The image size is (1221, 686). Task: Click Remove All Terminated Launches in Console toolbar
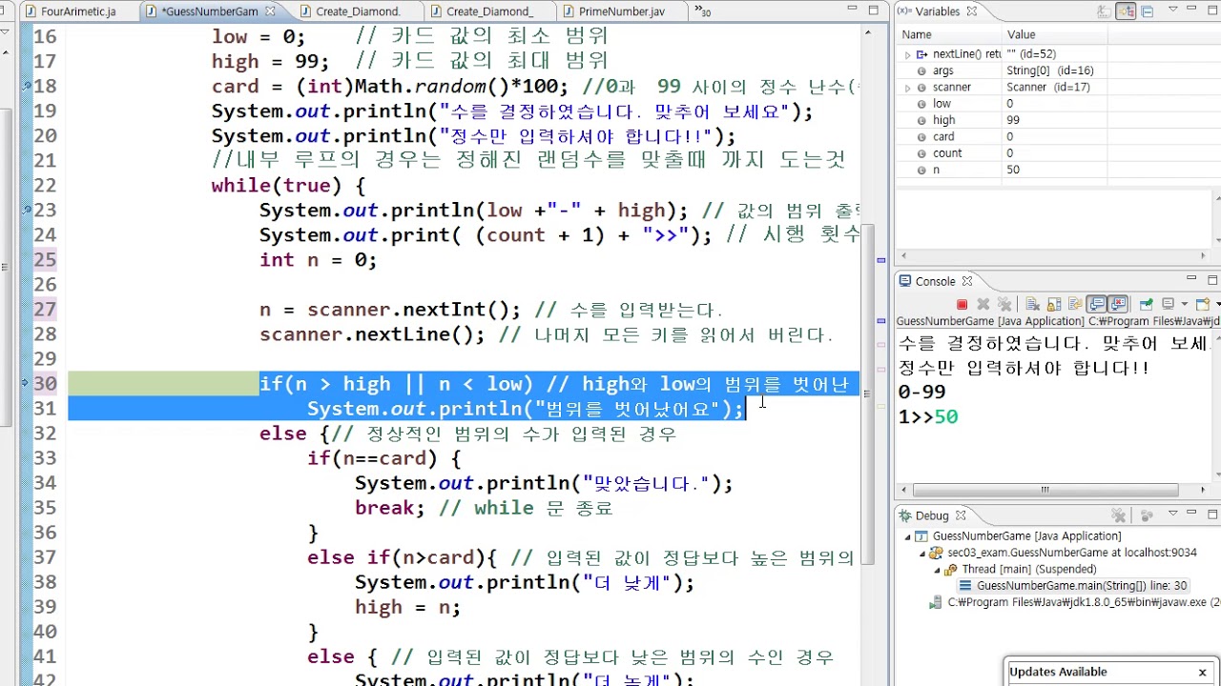[x=1004, y=305]
